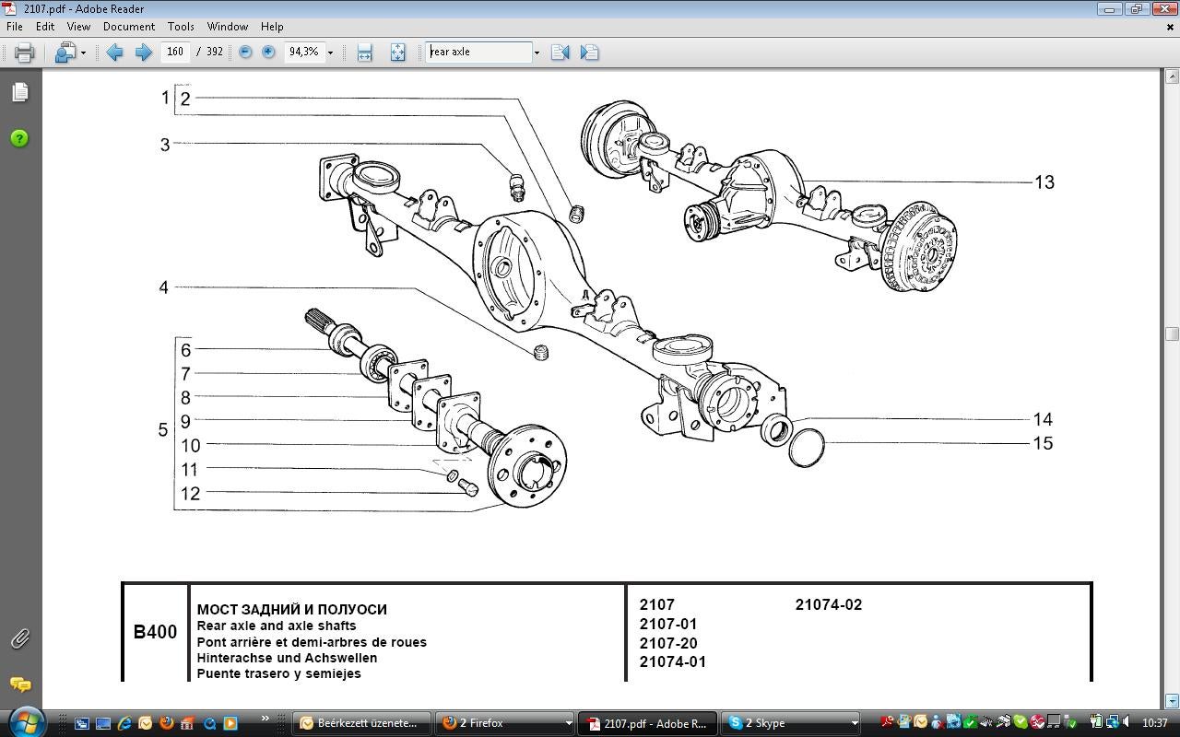
Task: Zoom in with the plus button
Action: tap(268, 53)
